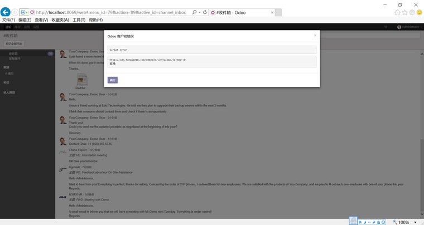Click the Administrator avatar icon
Viewport: 424px width, 225px height.
click(399, 27)
